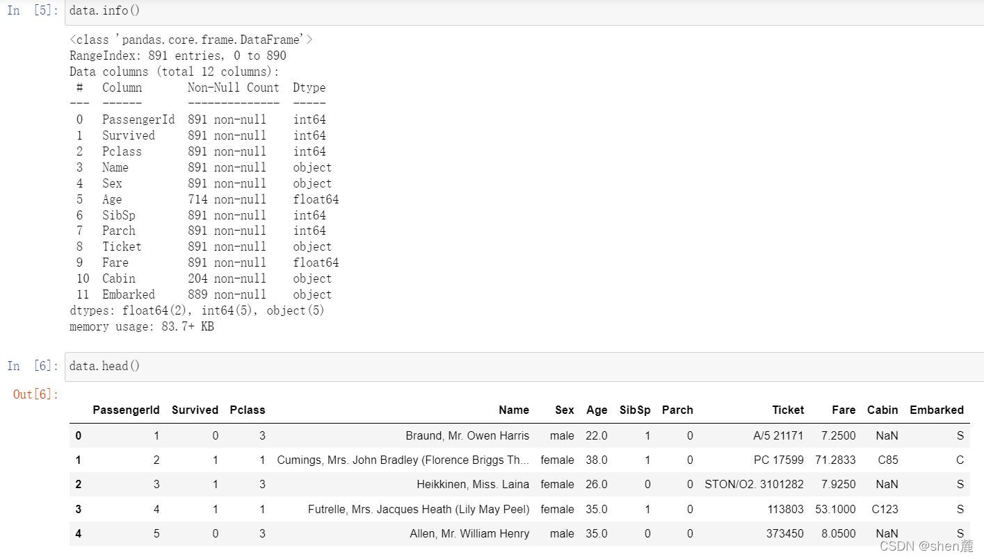Click the PassengerId column header in table
This screenshot has height=559, width=984.
pyautogui.click(x=127, y=410)
